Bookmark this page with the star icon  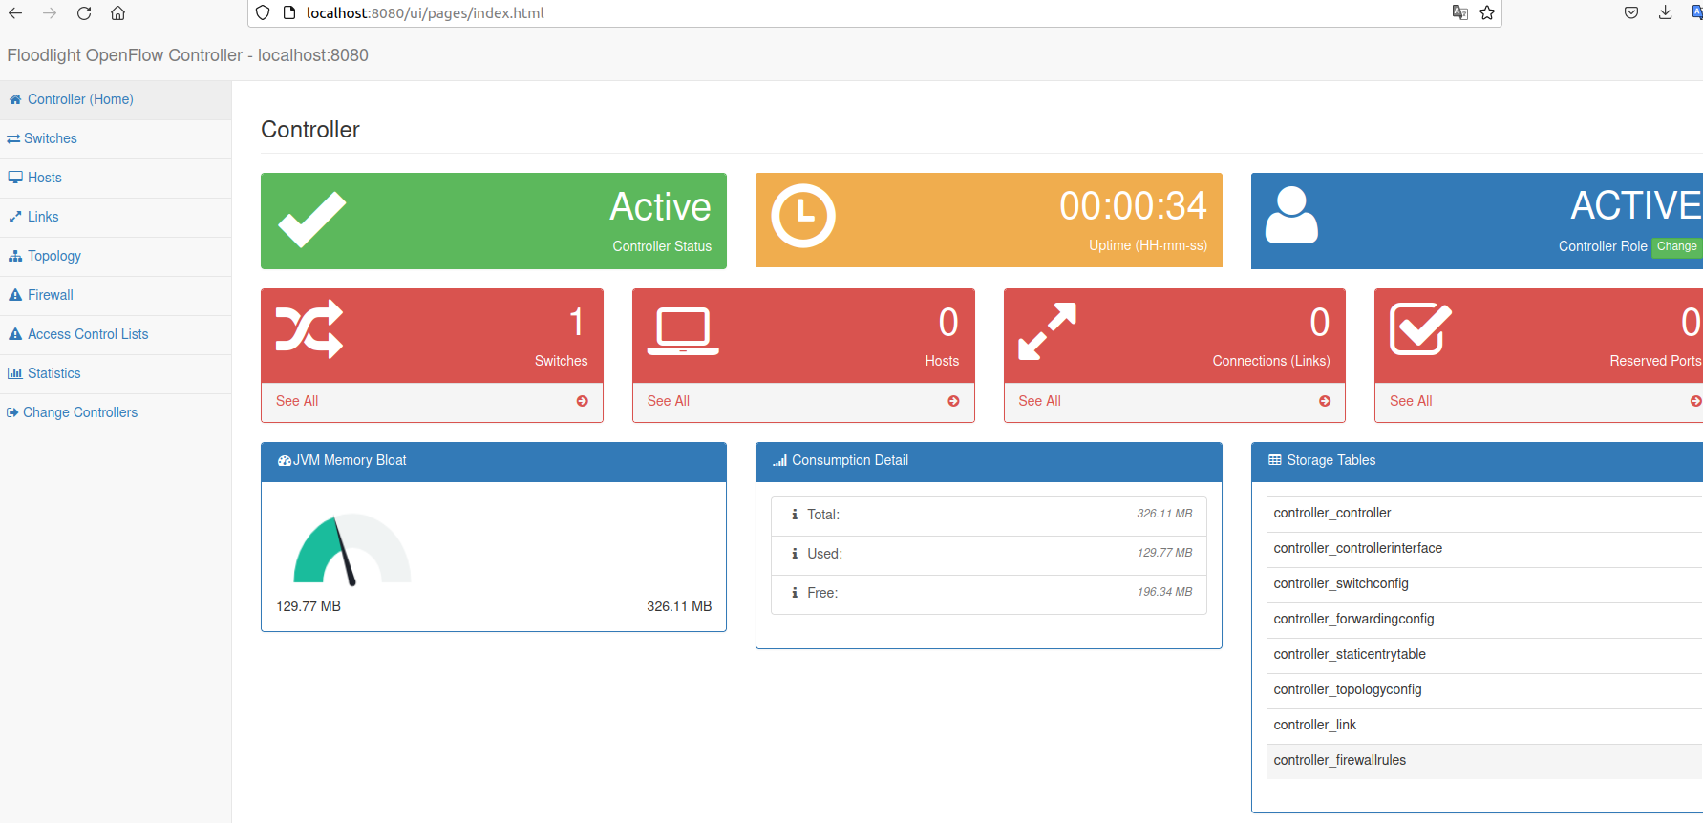[x=1487, y=13]
